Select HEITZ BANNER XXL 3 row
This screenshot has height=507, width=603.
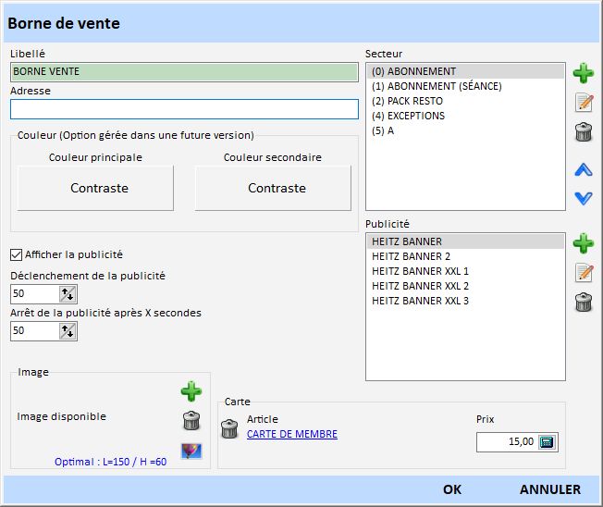pyautogui.click(x=465, y=301)
